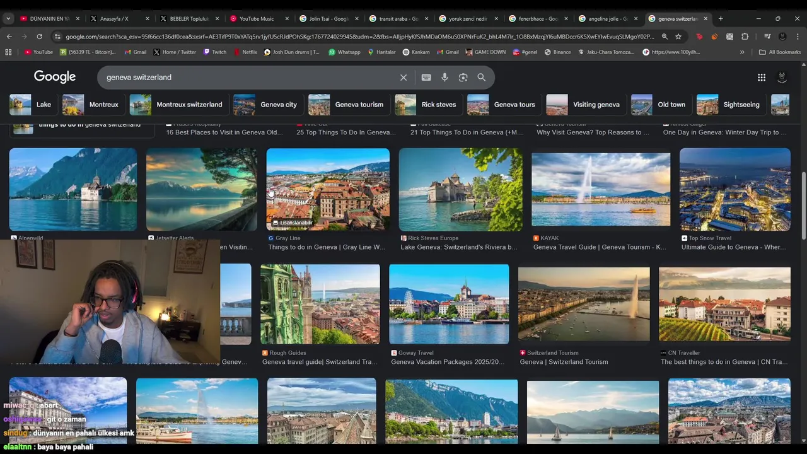
Task: Open Gray Line Geneva city image
Action: pos(328,190)
